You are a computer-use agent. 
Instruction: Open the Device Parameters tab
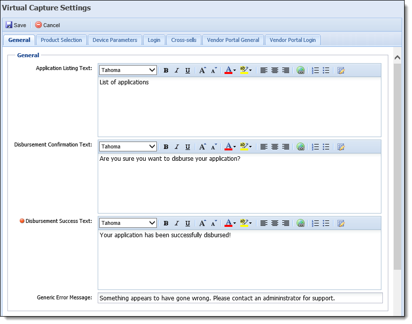point(115,40)
